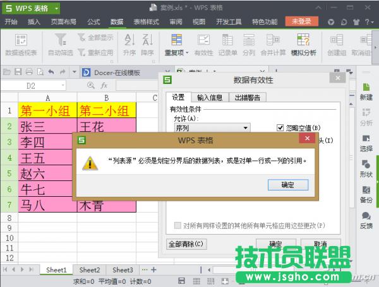Click the 数据透视表 (PivotTable) icon

[x=21, y=44]
